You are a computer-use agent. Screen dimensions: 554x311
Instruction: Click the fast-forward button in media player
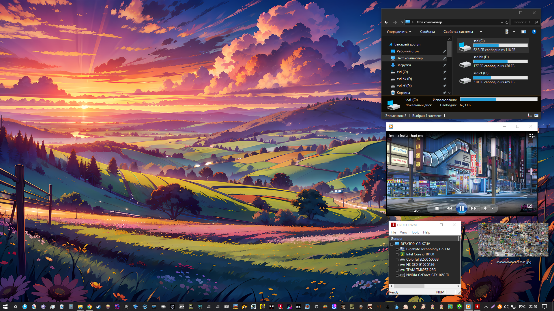(x=473, y=208)
